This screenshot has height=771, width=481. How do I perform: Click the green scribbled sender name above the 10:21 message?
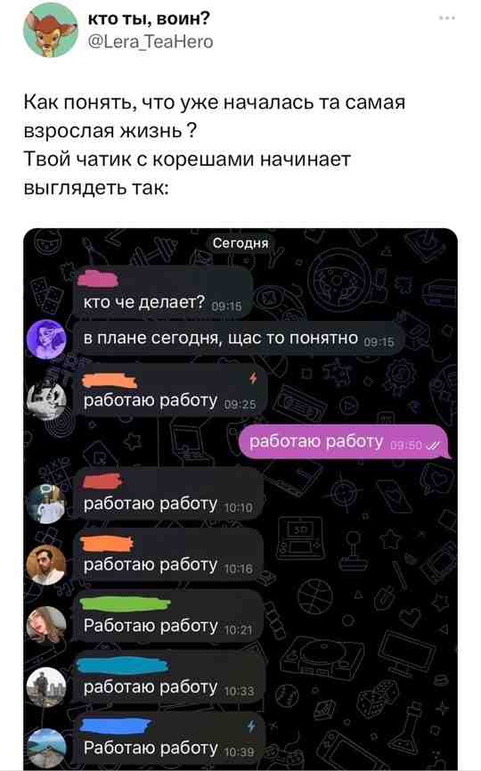click(x=125, y=603)
